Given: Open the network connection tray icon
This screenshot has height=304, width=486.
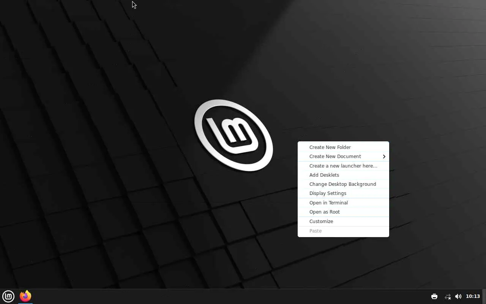Looking at the screenshot, I should pos(448,296).
